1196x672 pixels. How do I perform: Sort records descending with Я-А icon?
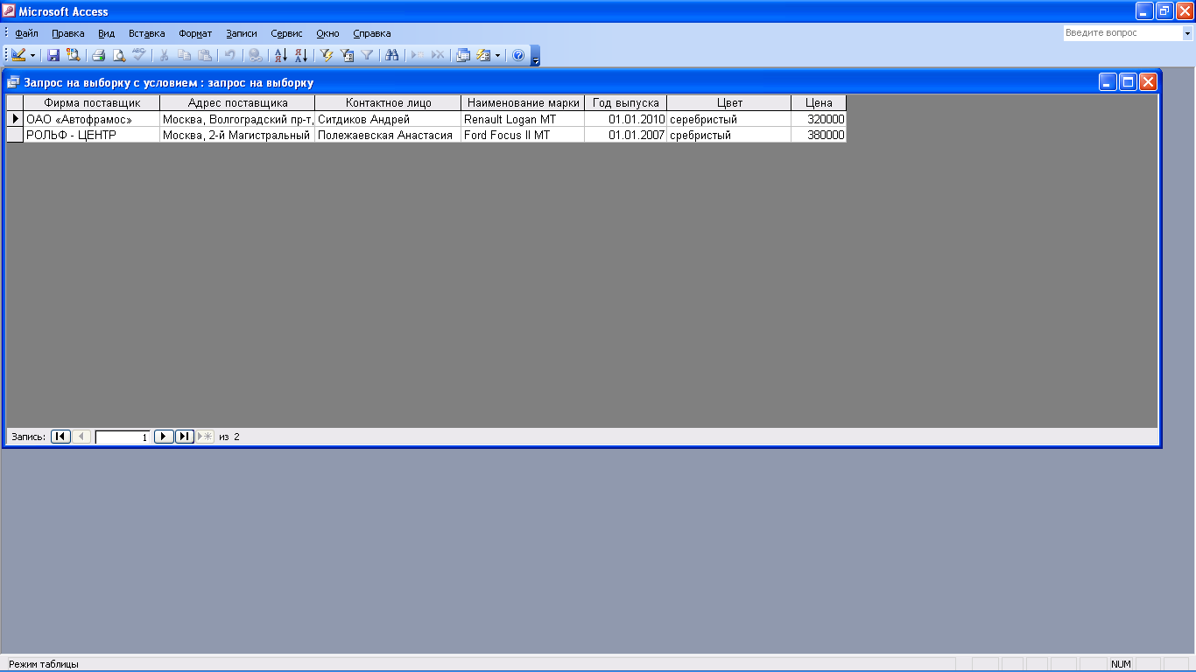pyautogui.click(x=301, y=55)
